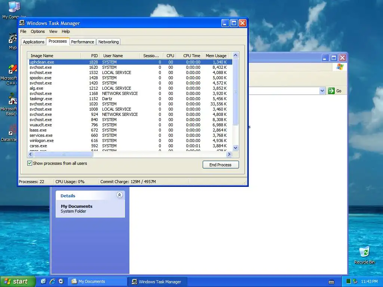Select the lsass.exe process row
This screenshot has width=383, height=287.
point(130,130)
